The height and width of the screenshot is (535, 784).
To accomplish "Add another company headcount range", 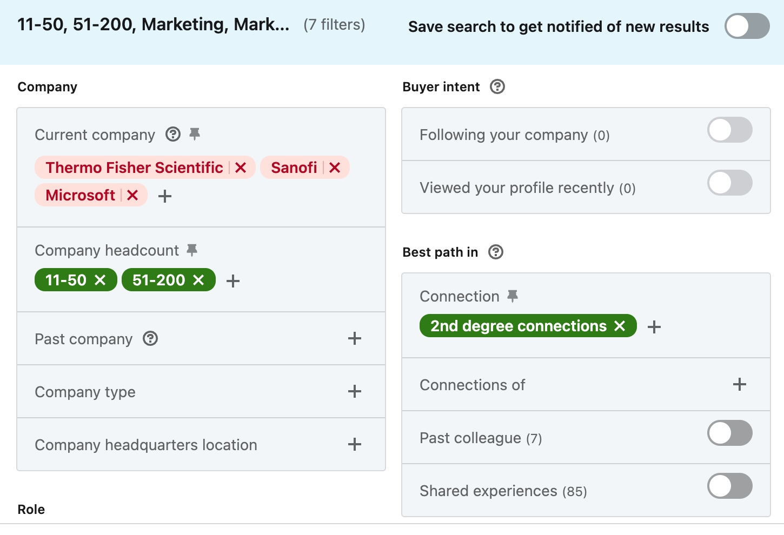I will 233,280.
